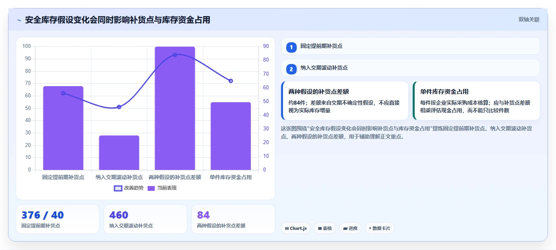Click x-axis label 单件库存资金占用

tap(231, 177)
